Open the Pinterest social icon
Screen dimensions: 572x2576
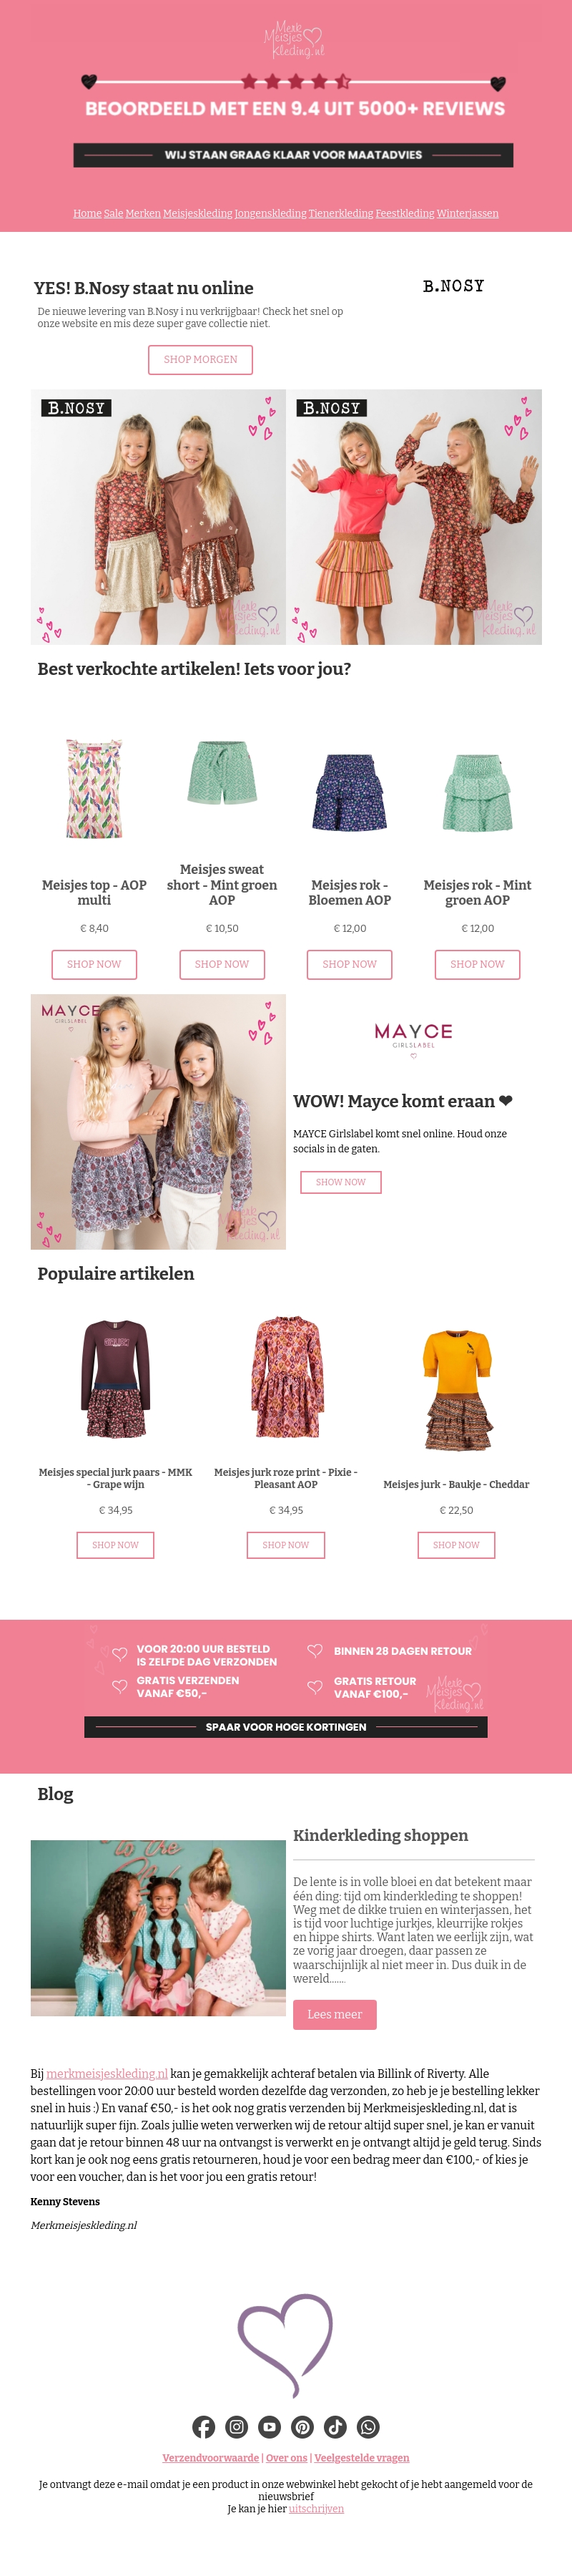(302, 2426)
